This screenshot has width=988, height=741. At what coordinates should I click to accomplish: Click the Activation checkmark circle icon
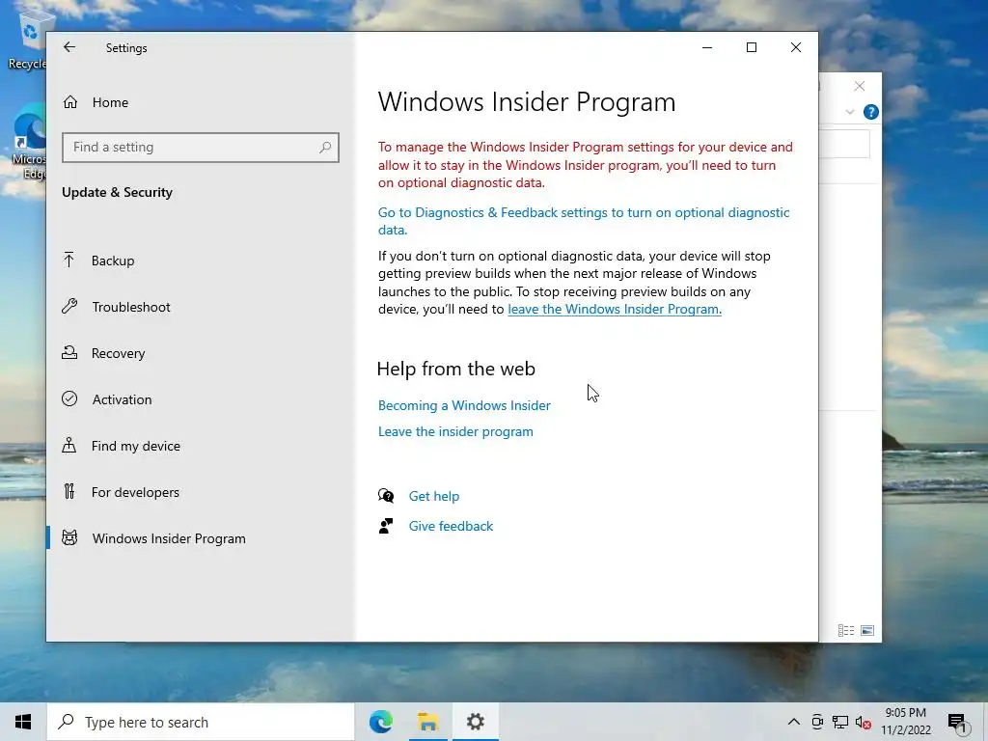coord(69,398)
